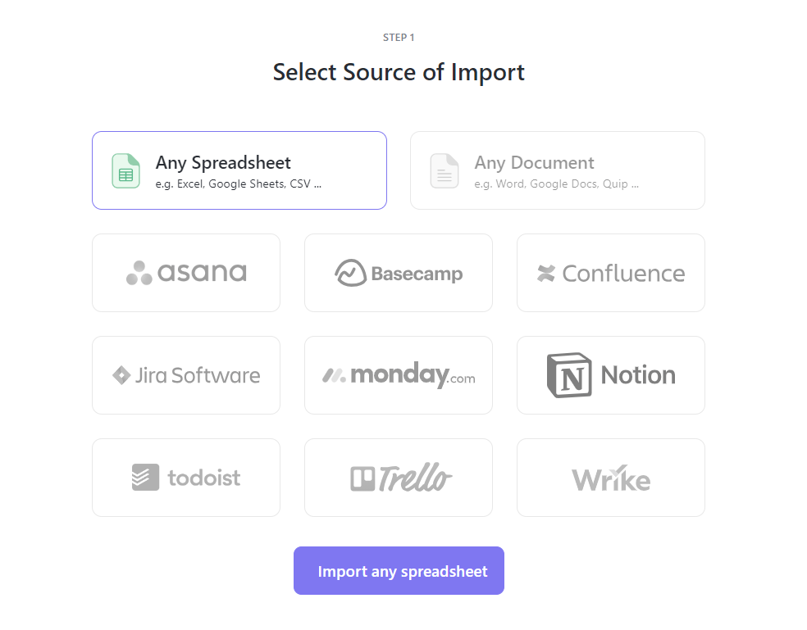The image size is (807, 630).
Task: Choose Notion as the import source
Action: tap(610, 374)
